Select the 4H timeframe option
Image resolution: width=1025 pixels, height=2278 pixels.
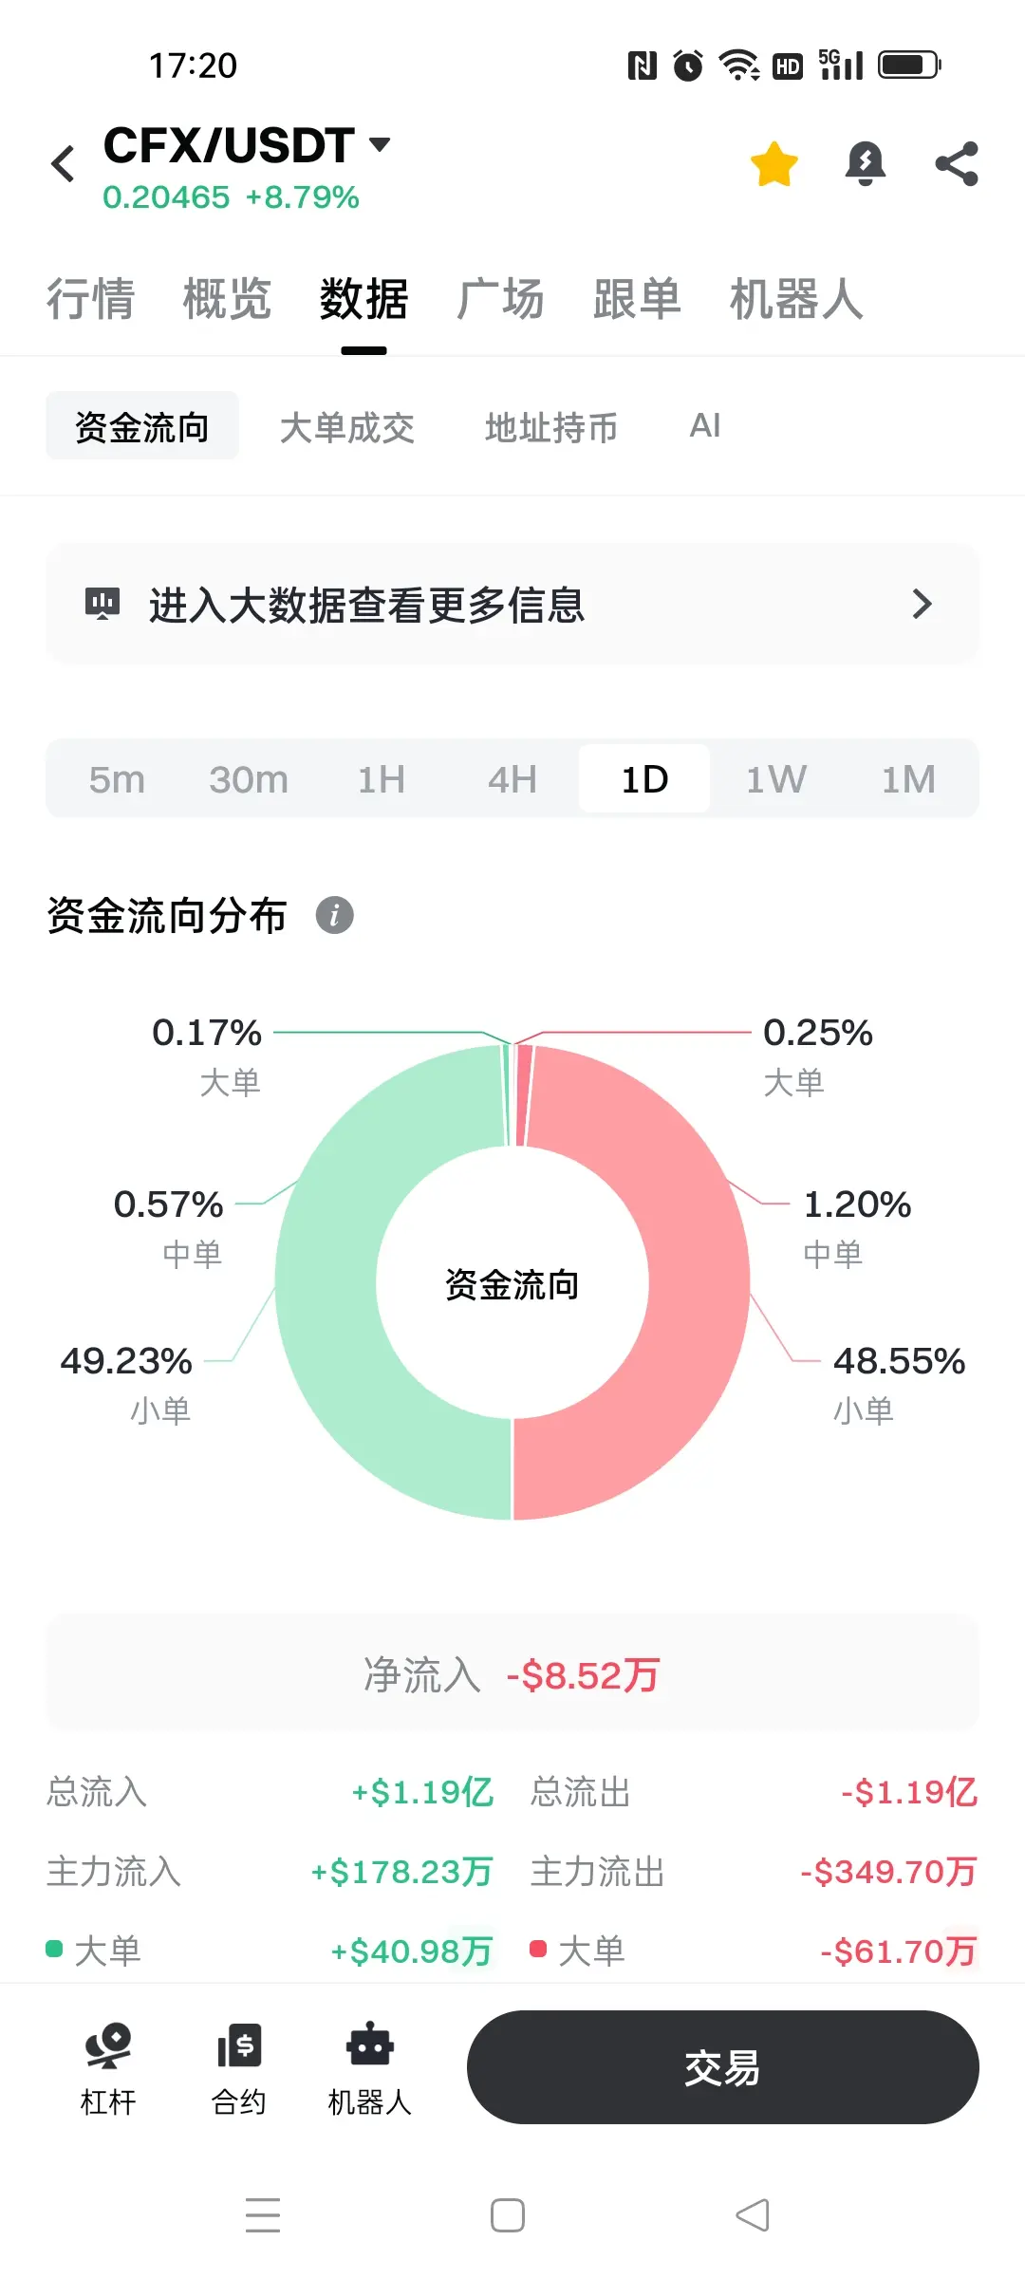512,779
